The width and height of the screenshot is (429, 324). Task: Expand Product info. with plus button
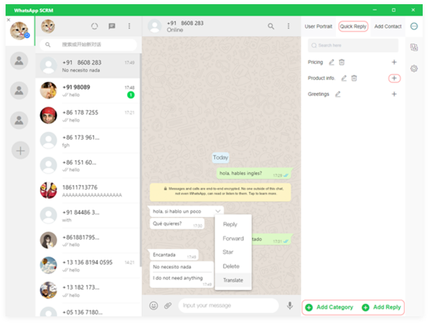pos(394,78)
